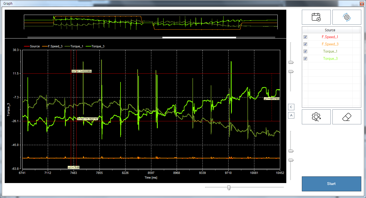Screen dimensions: 366x198
Task: Select the Torque_3 row in source list
Action: 330,58
